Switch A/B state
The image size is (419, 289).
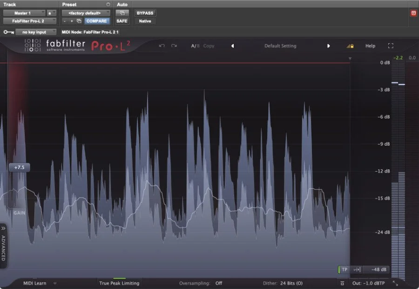point(195,46)
